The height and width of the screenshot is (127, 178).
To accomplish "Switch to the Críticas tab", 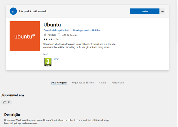I will click(103, 83).
